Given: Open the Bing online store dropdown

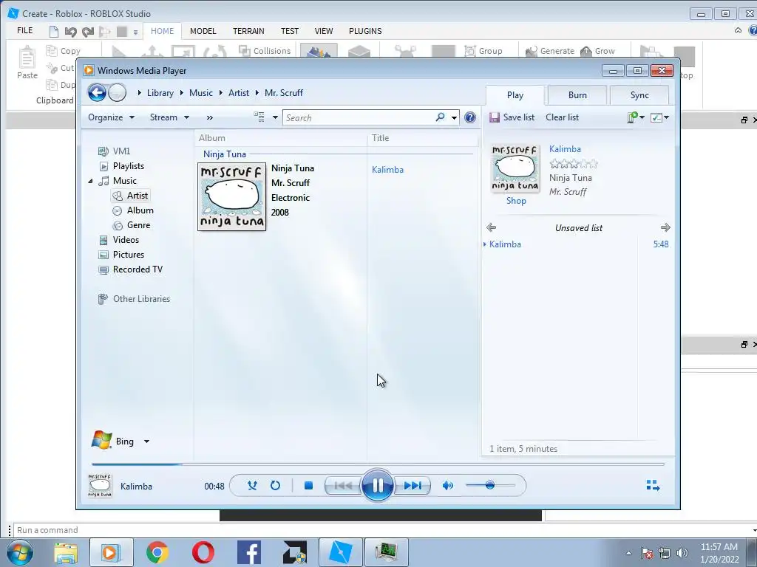Looking at the screenshot, I should [x=146, y=441].
